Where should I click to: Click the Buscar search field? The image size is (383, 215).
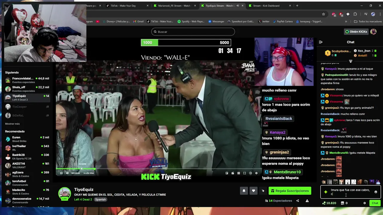193,32
